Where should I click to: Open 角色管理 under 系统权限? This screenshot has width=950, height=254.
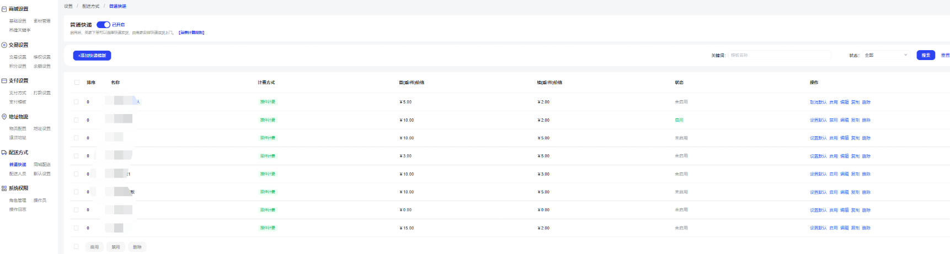[18, 201]
